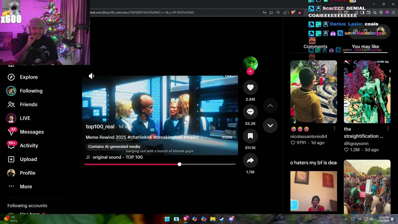Image resolution: width=398 pixels, height=224 pixels.
Task: Mute the TikTok video sound
Action: click(91, 76)
